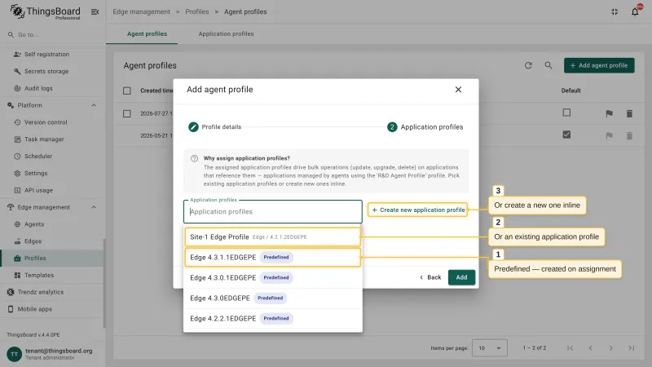Screen dimensions: 652x367
Task: Refresh the Agent profiles table
Action: tap(528, 65)
